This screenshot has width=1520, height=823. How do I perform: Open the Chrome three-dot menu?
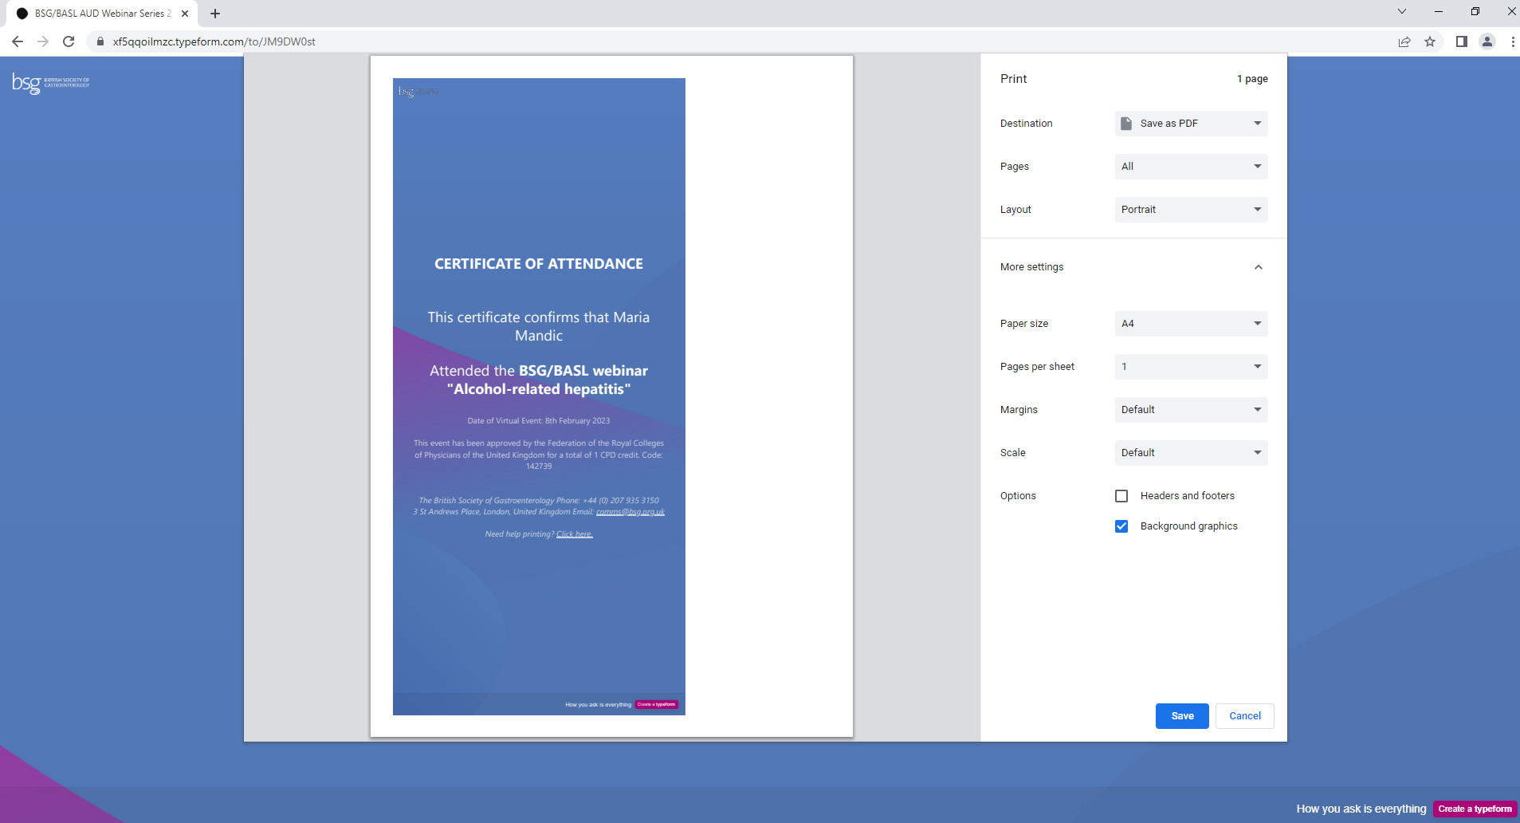pos(1513,41)
